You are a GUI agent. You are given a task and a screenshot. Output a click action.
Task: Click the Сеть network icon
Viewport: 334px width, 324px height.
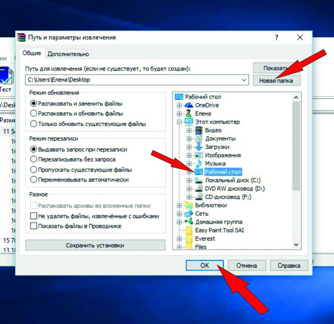click(x=189, y=213)
